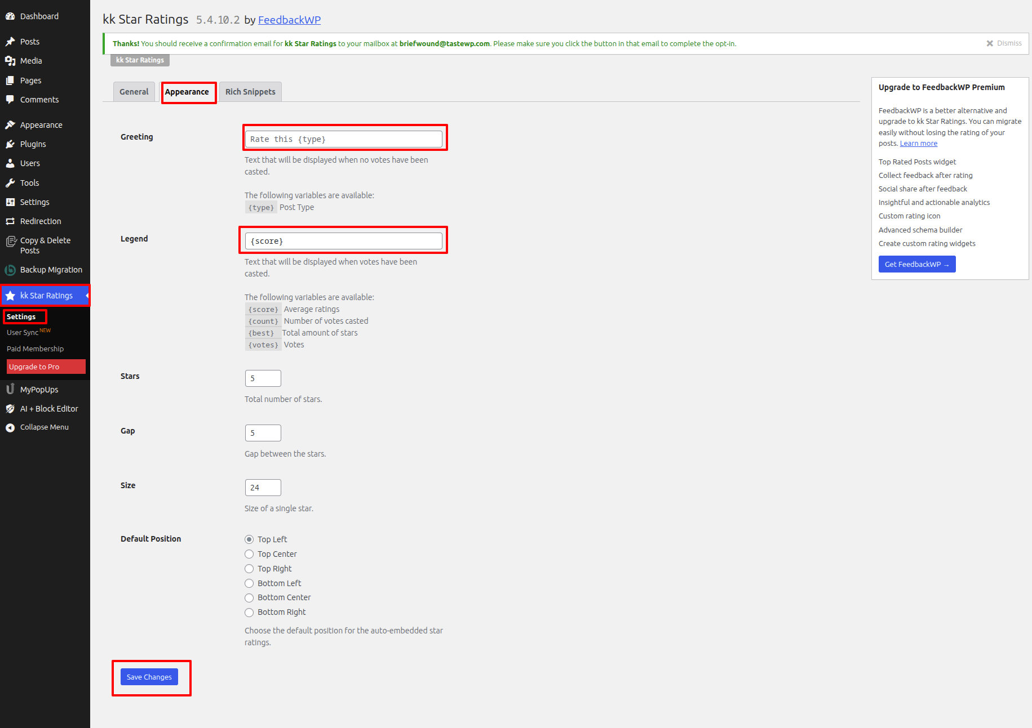Click into the Greeting text field
The height and width of the screenshot is (728, 1032).
pyautogui.click(x=344, y=139)
